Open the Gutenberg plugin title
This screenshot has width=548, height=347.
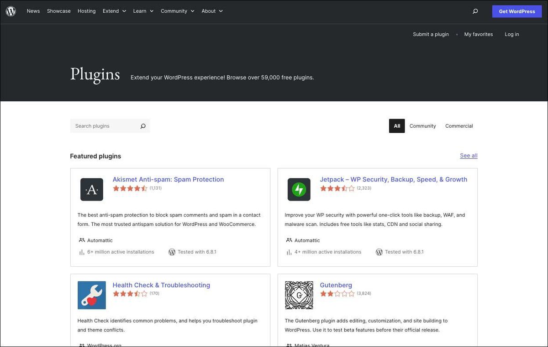pos(336,285)
